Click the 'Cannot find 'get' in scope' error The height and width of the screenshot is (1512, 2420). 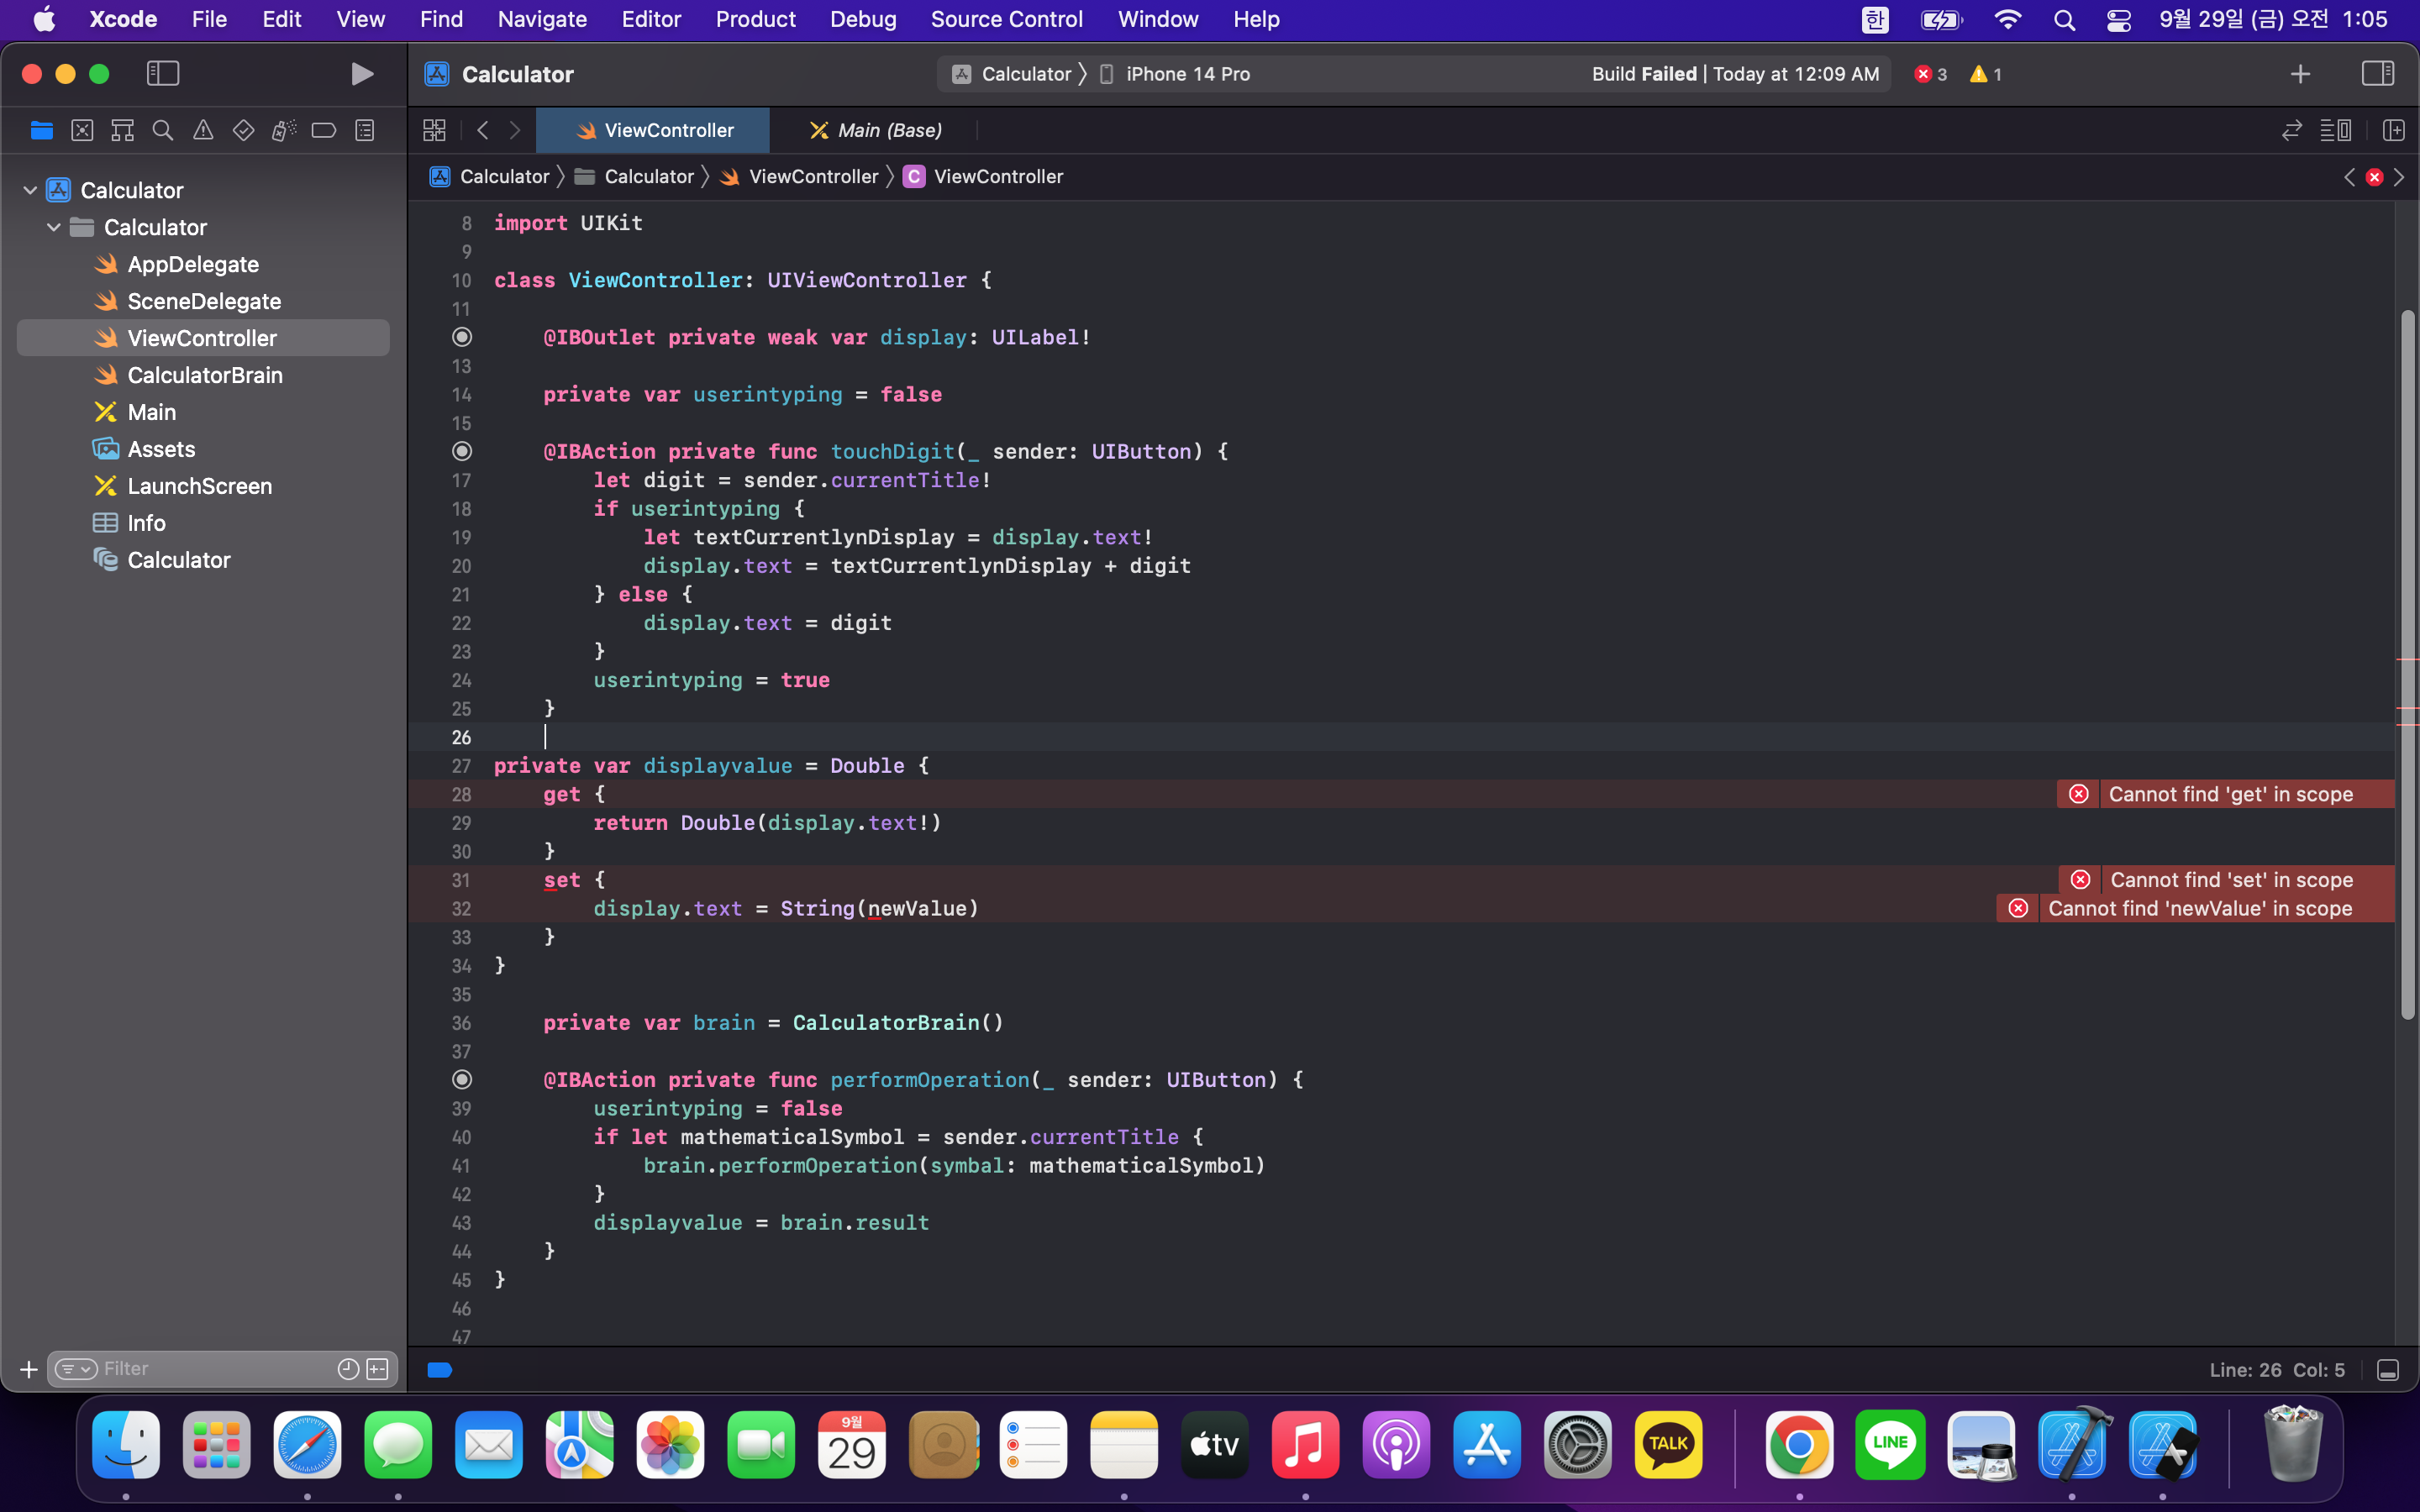2229,794
